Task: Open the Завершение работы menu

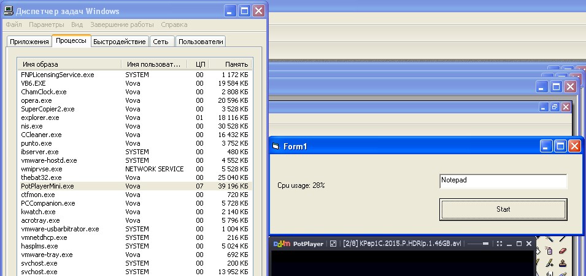Action: click(x=121, y=24)
